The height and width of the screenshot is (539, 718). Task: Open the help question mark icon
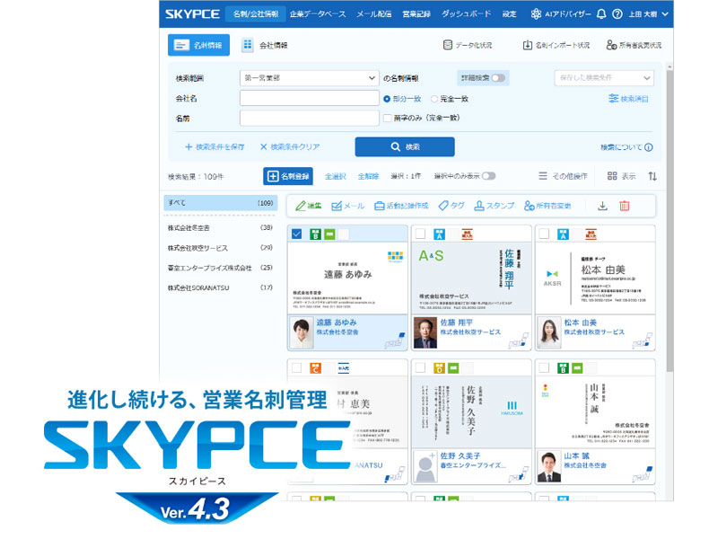617,13
